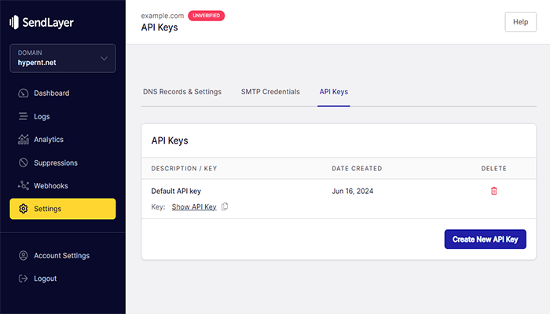Click the Dashboard gauge icon

point(23,93)
